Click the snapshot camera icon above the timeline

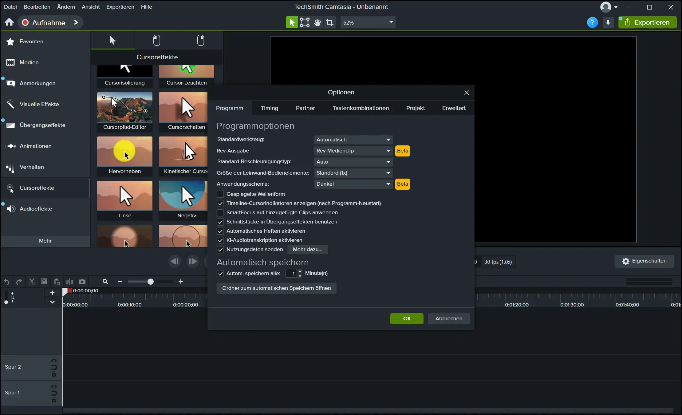coord(82,282)
